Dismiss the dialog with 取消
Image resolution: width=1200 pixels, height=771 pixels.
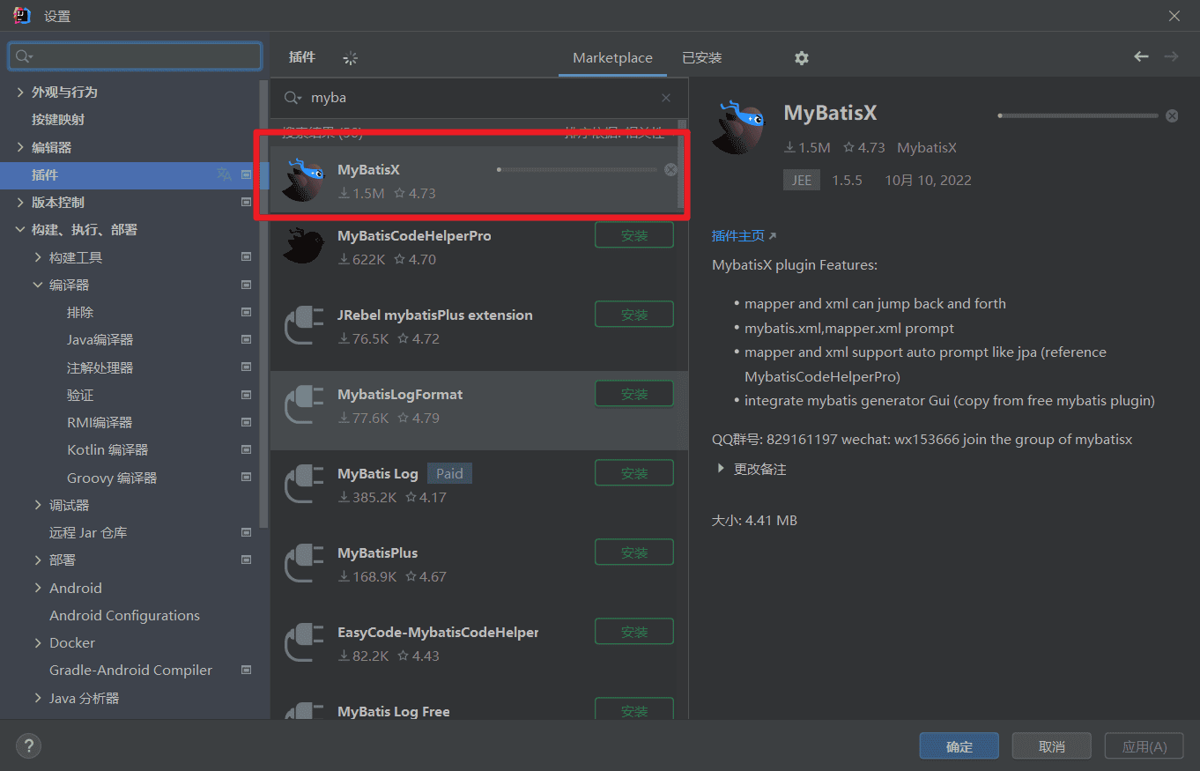(1052, 746)
